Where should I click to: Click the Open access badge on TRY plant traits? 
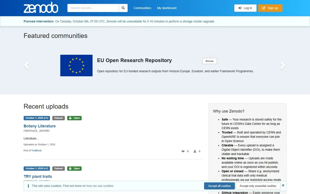[74, 168]
